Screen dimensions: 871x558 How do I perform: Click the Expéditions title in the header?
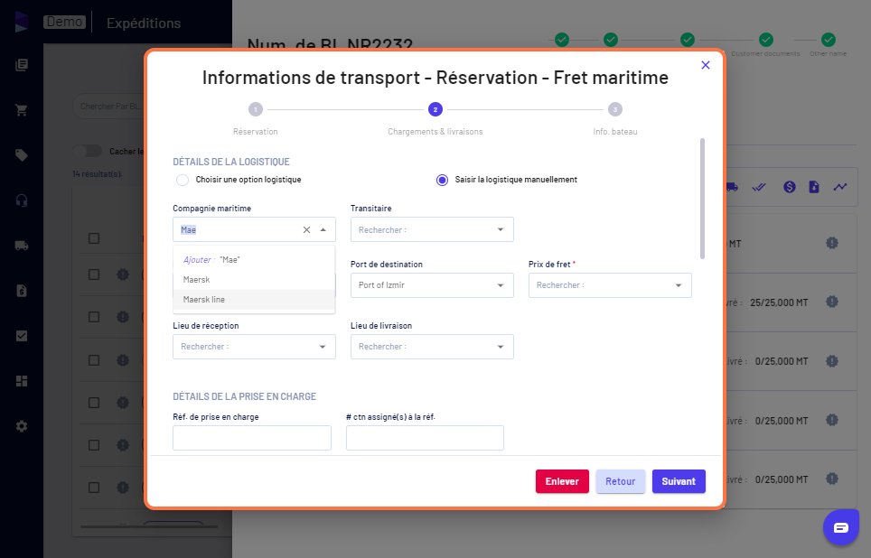click(144, 23)
